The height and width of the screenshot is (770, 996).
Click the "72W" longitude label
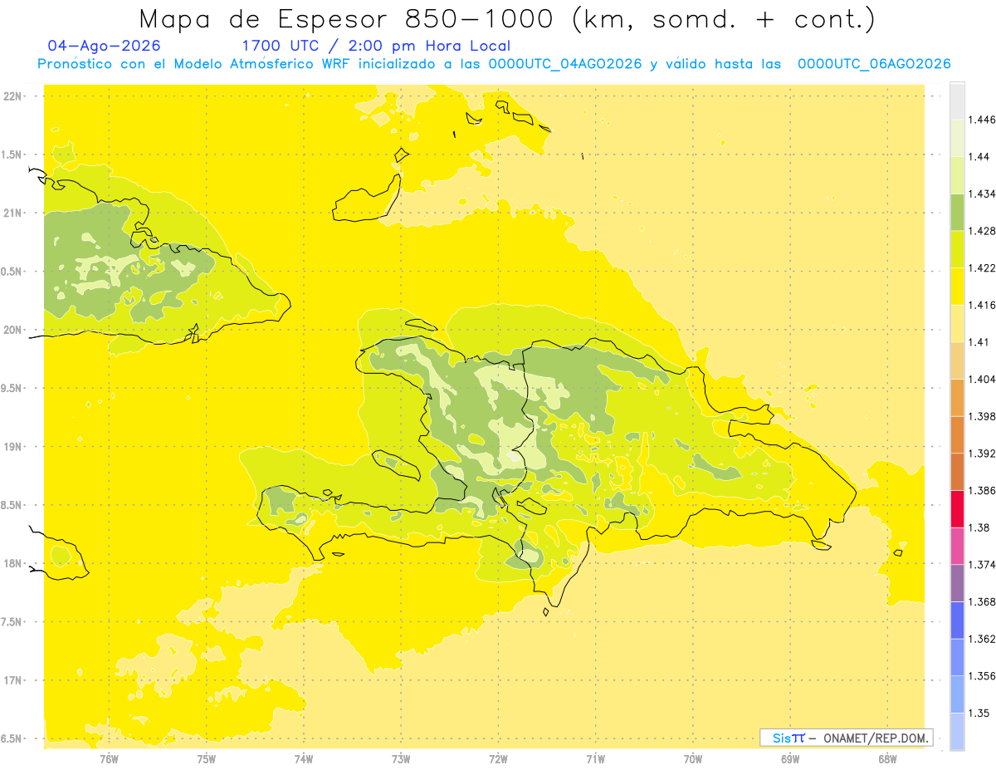click(498, 759)
